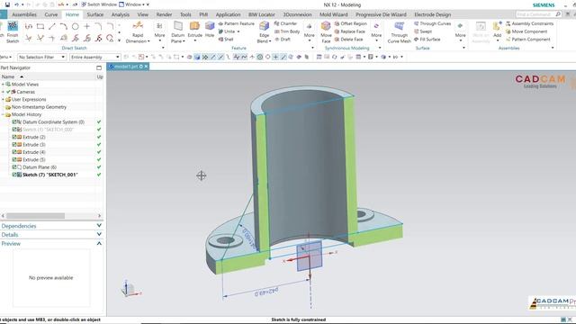The width and height of the screenshot is (576, 324).
Task: Toggle checkbox for Sketch (7) SKETCH_001
Action: (x=14, y=175)
